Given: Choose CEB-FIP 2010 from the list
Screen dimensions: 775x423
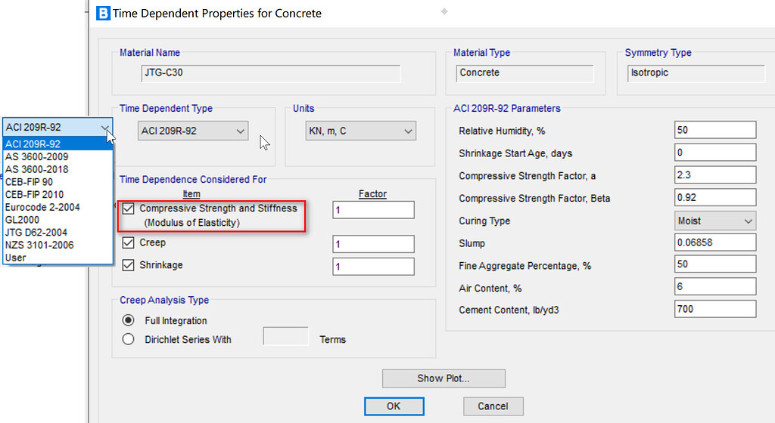Looking at the screenshot, I should coord(35,194).
